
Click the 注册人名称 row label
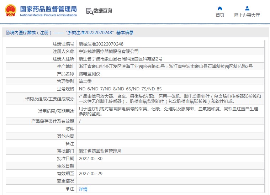coord(63,51)
